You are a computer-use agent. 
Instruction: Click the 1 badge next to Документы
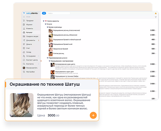point(38,40)
